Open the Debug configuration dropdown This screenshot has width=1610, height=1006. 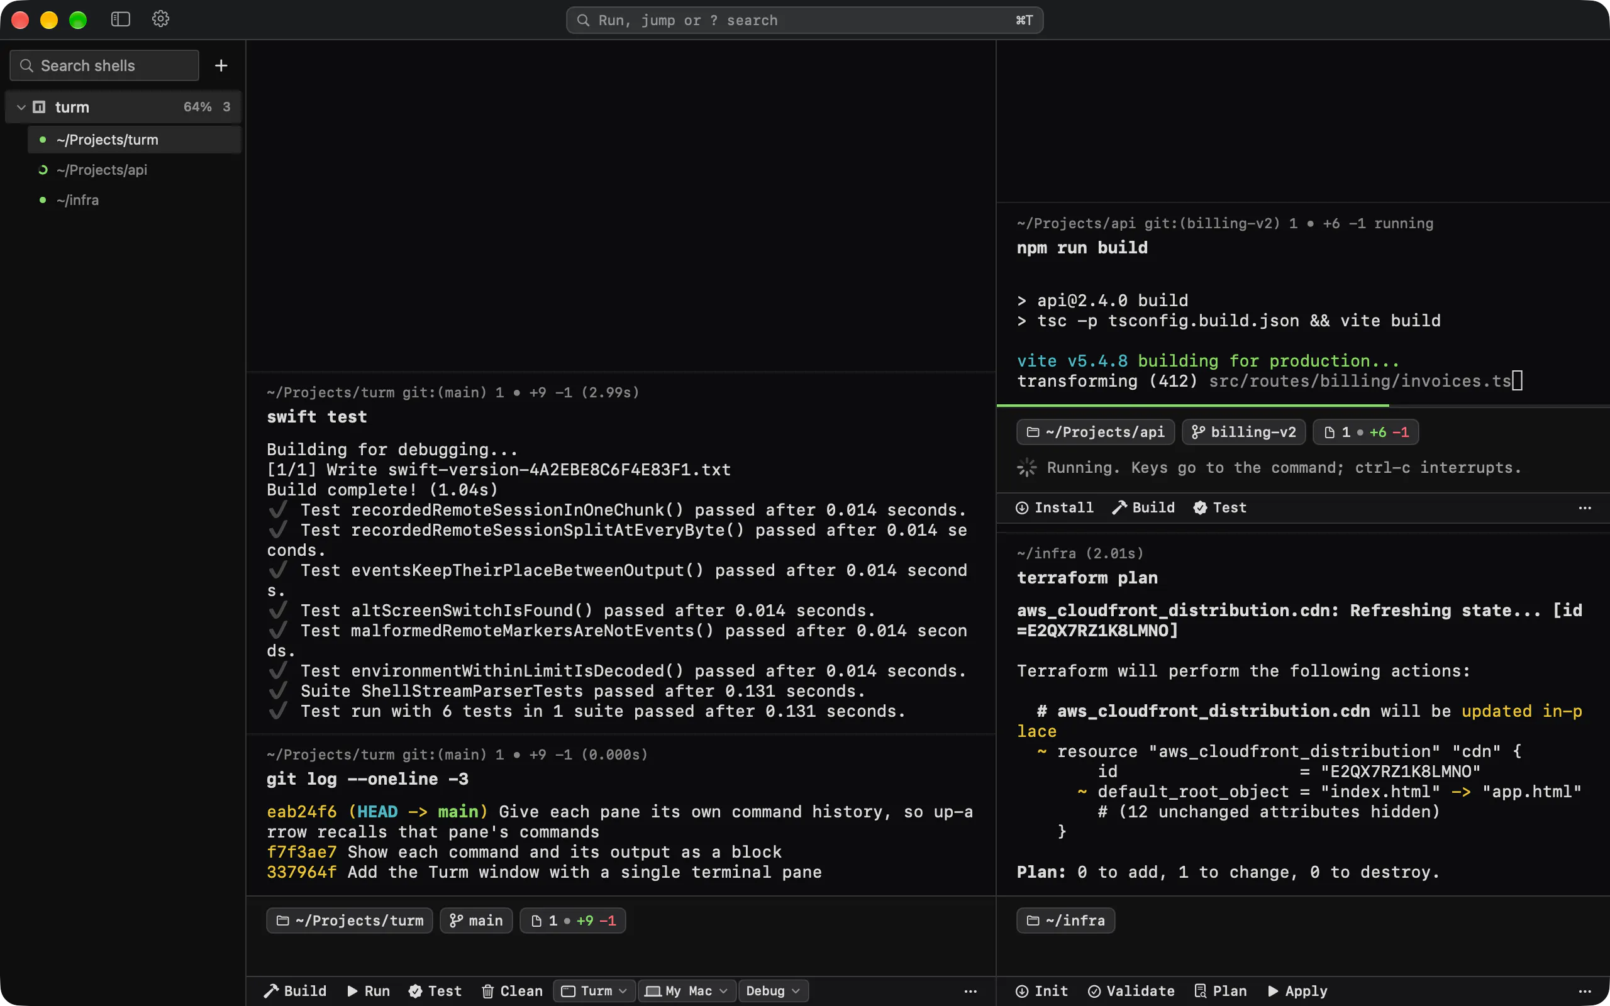pyautogui.click(x=773, y=991)
